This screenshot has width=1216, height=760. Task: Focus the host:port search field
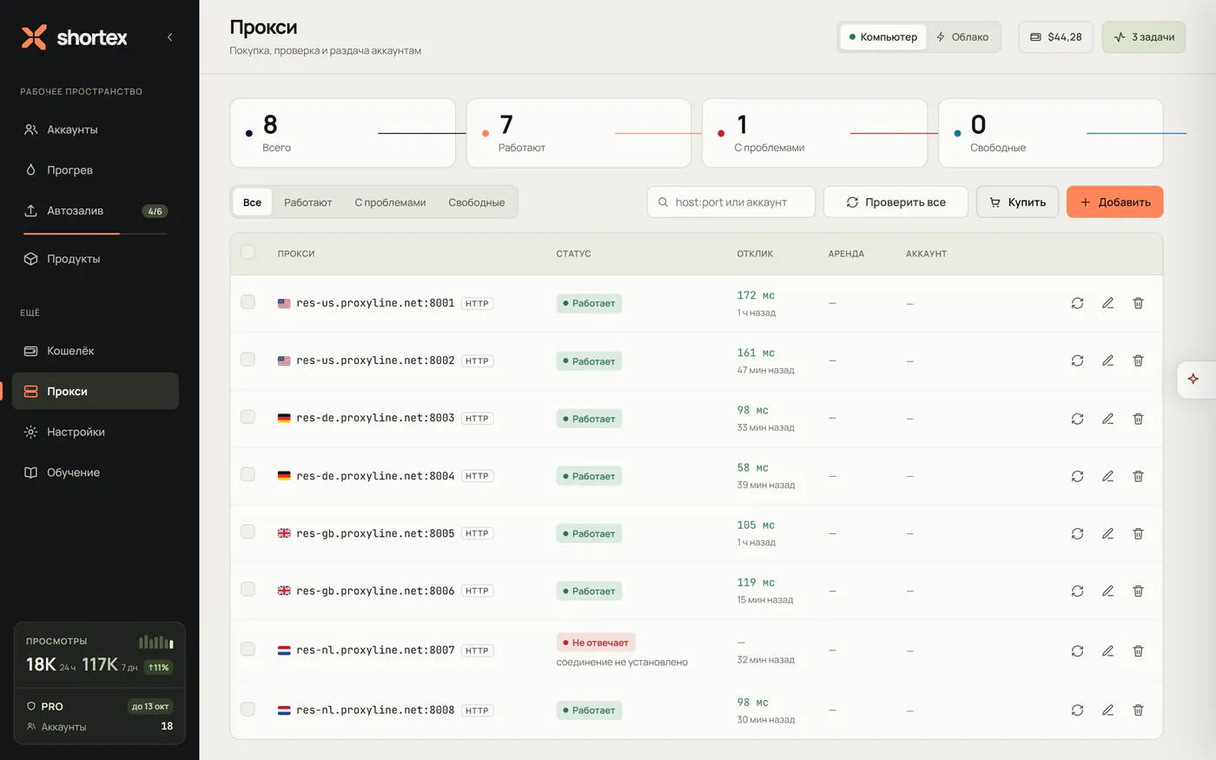tap(731, 202)
